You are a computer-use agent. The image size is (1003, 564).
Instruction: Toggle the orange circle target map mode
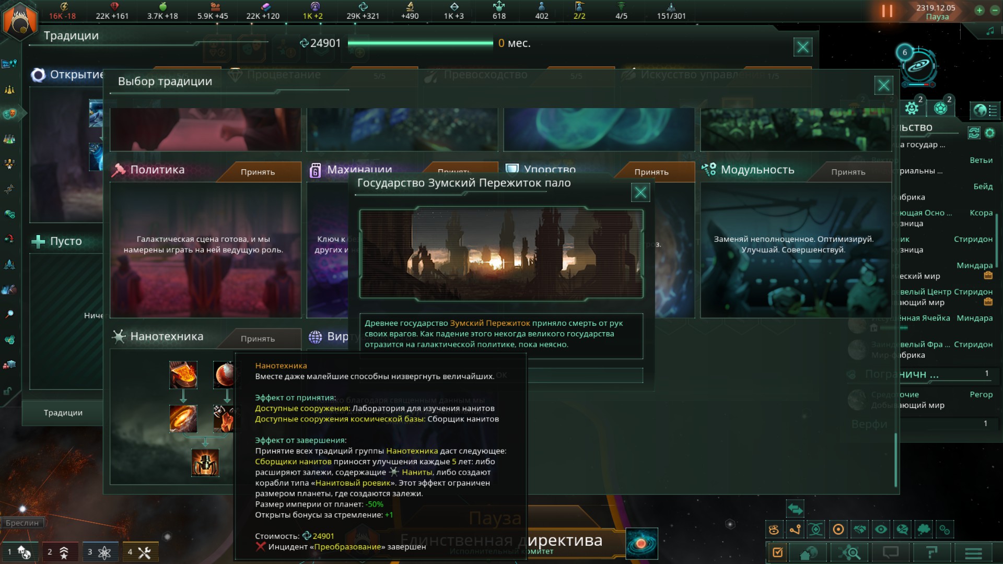point(838,530)
